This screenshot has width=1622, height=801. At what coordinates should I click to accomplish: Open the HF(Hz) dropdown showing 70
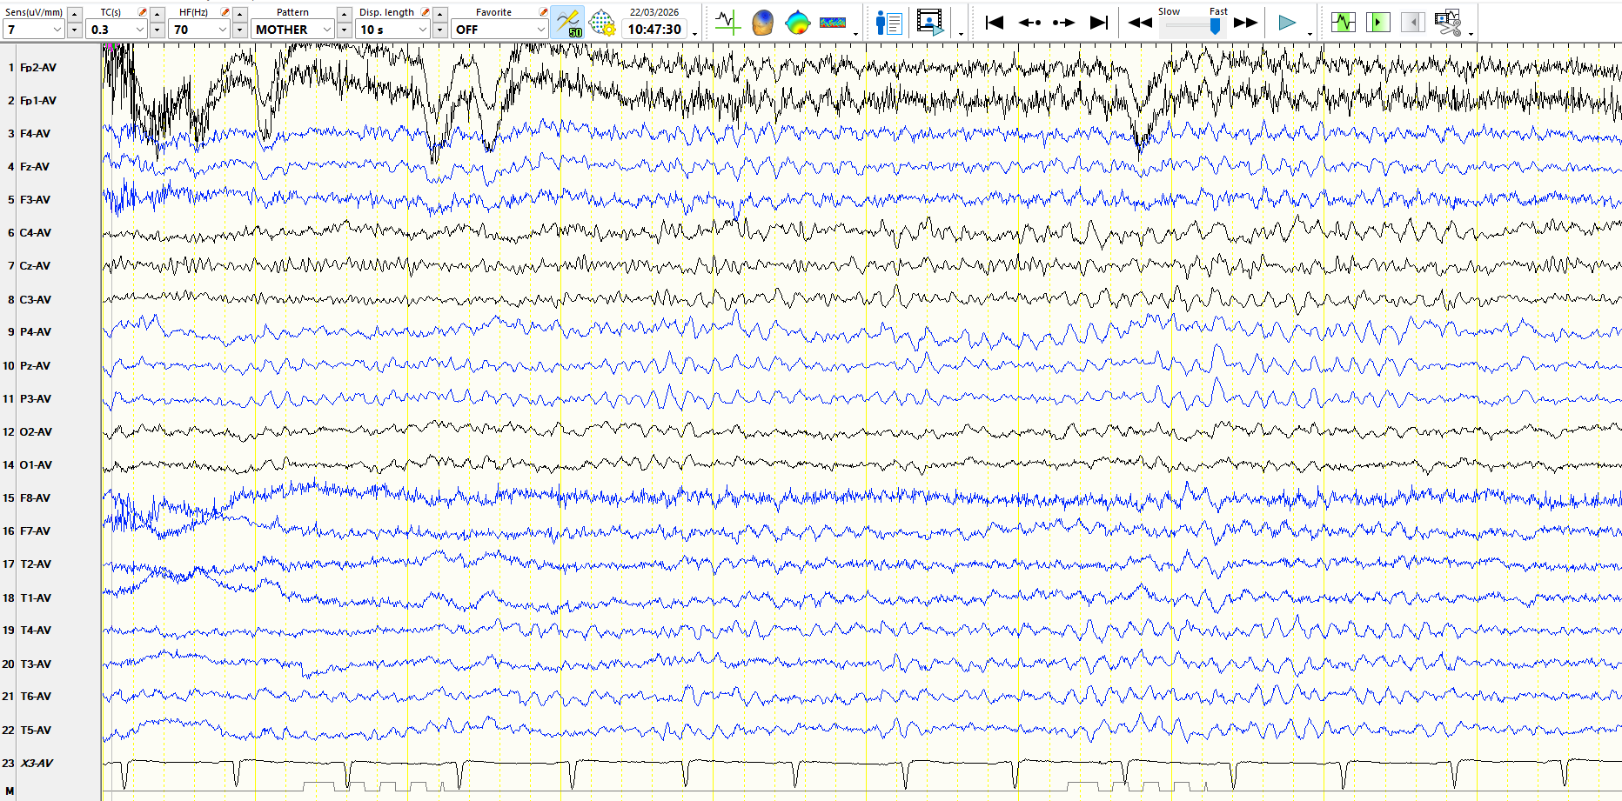tap(199, 30)
